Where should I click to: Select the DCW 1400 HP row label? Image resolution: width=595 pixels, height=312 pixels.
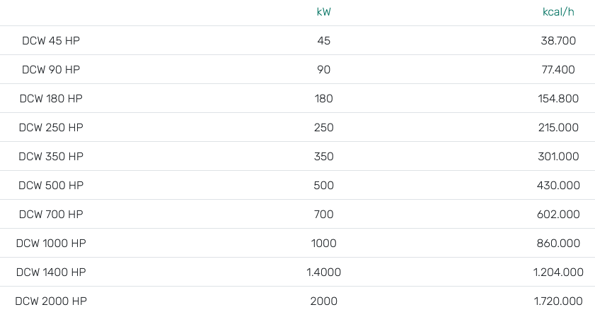tap(51, 272)
